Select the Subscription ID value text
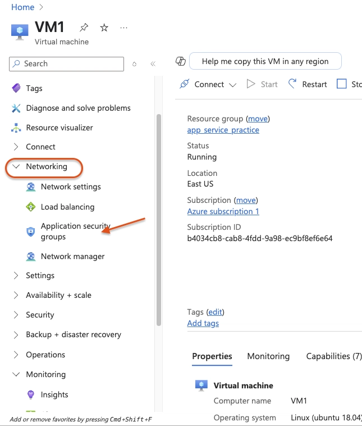 [260, 238]
